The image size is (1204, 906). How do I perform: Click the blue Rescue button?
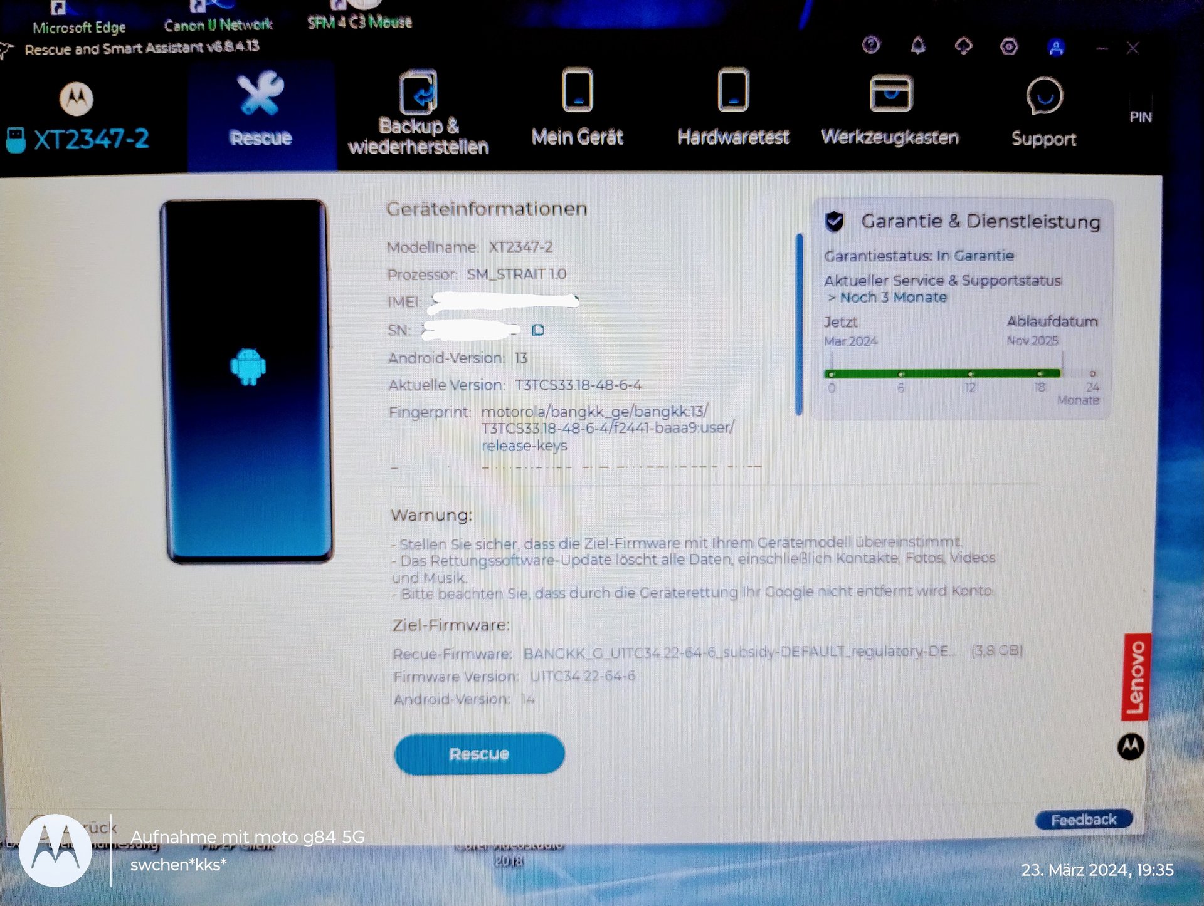(x=479, y=754)
